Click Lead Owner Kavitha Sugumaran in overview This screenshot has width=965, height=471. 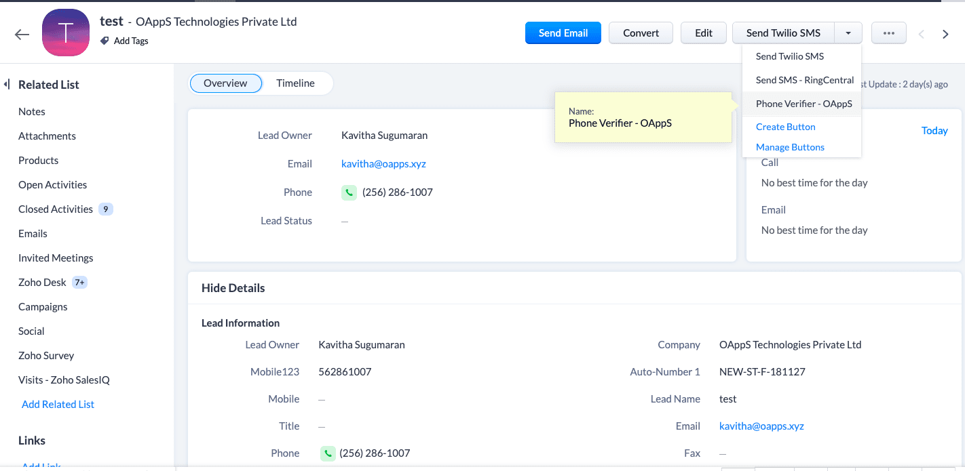(384, 136)
